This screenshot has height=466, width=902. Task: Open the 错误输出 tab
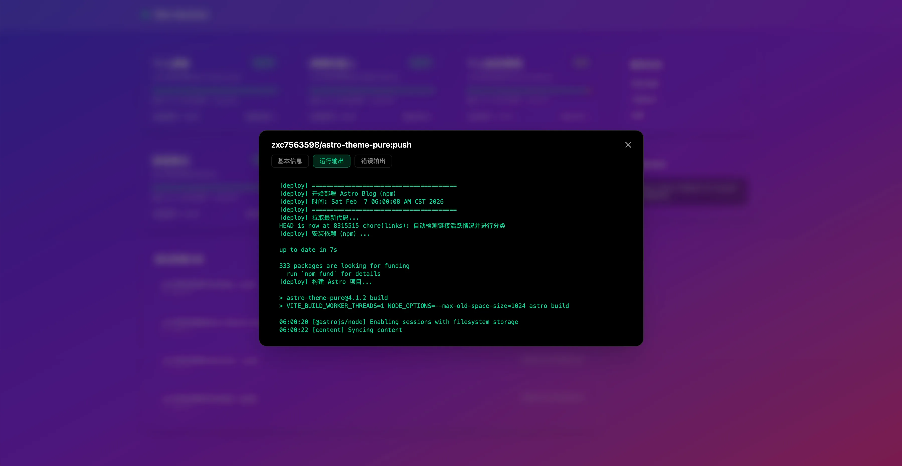click(373, 161)
